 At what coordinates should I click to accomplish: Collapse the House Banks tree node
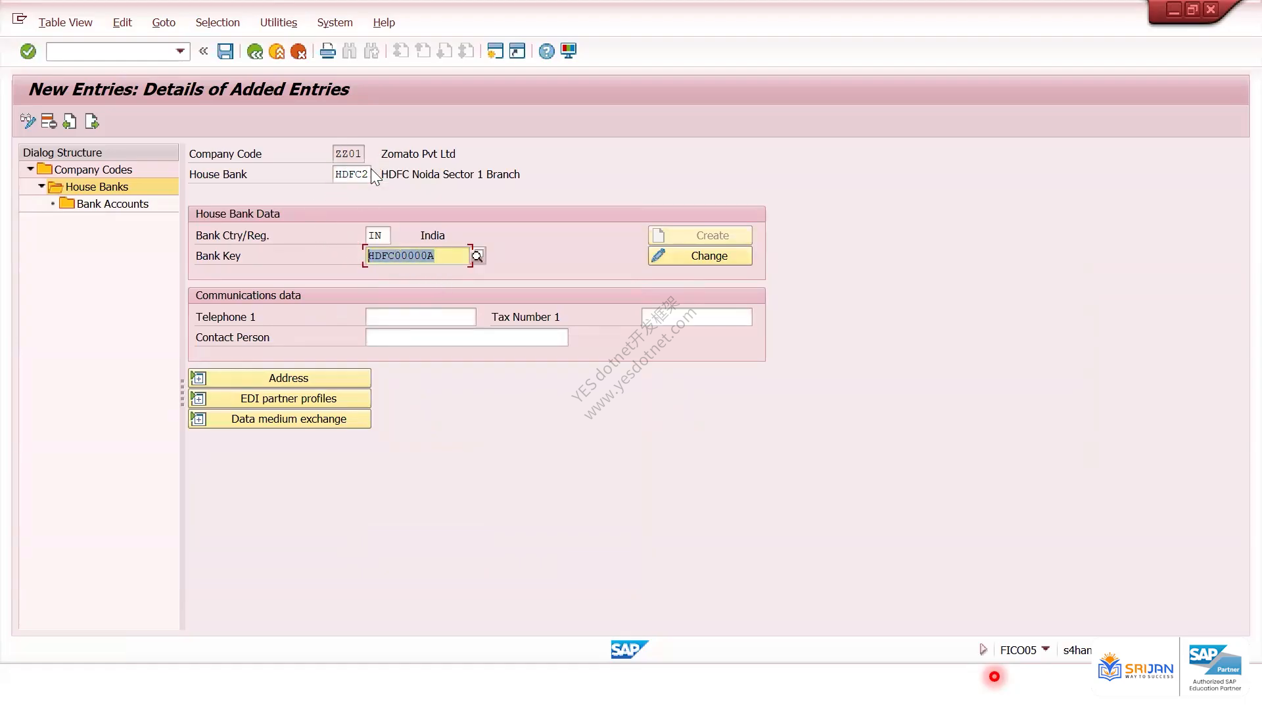click(x=41, y=186)
